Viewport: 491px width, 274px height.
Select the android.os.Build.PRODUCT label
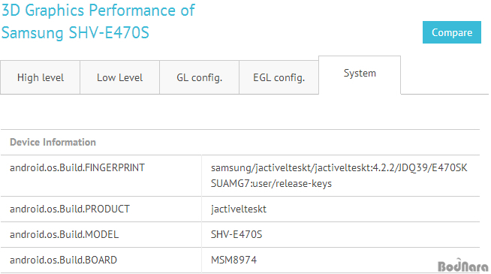tap(70, 209)
